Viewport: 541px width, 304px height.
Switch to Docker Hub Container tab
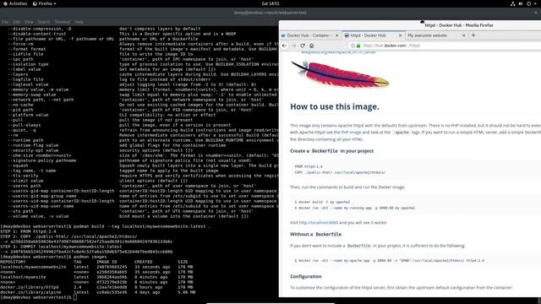click(x=308, y=35)
